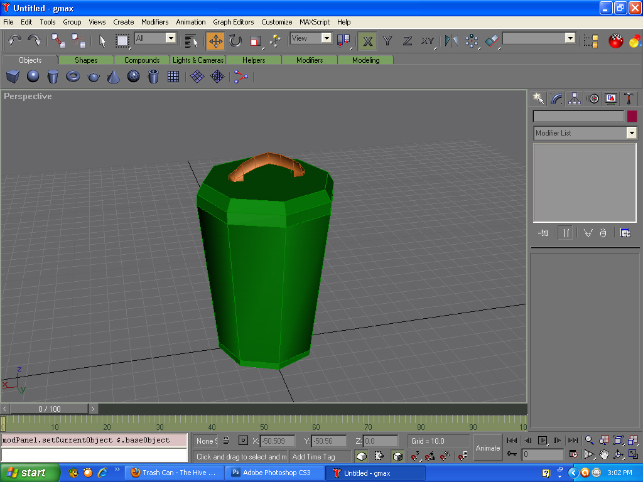643x482 pixels.
Task: Open the View coordinate system dropdown
Action: click(311, 38)
